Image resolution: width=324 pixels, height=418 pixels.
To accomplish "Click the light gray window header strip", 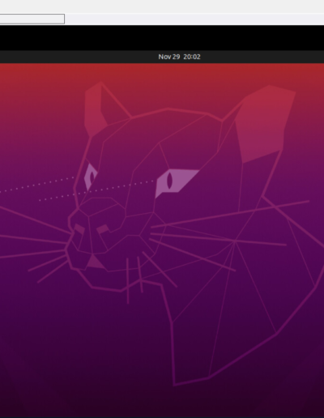I will point(162,6).
